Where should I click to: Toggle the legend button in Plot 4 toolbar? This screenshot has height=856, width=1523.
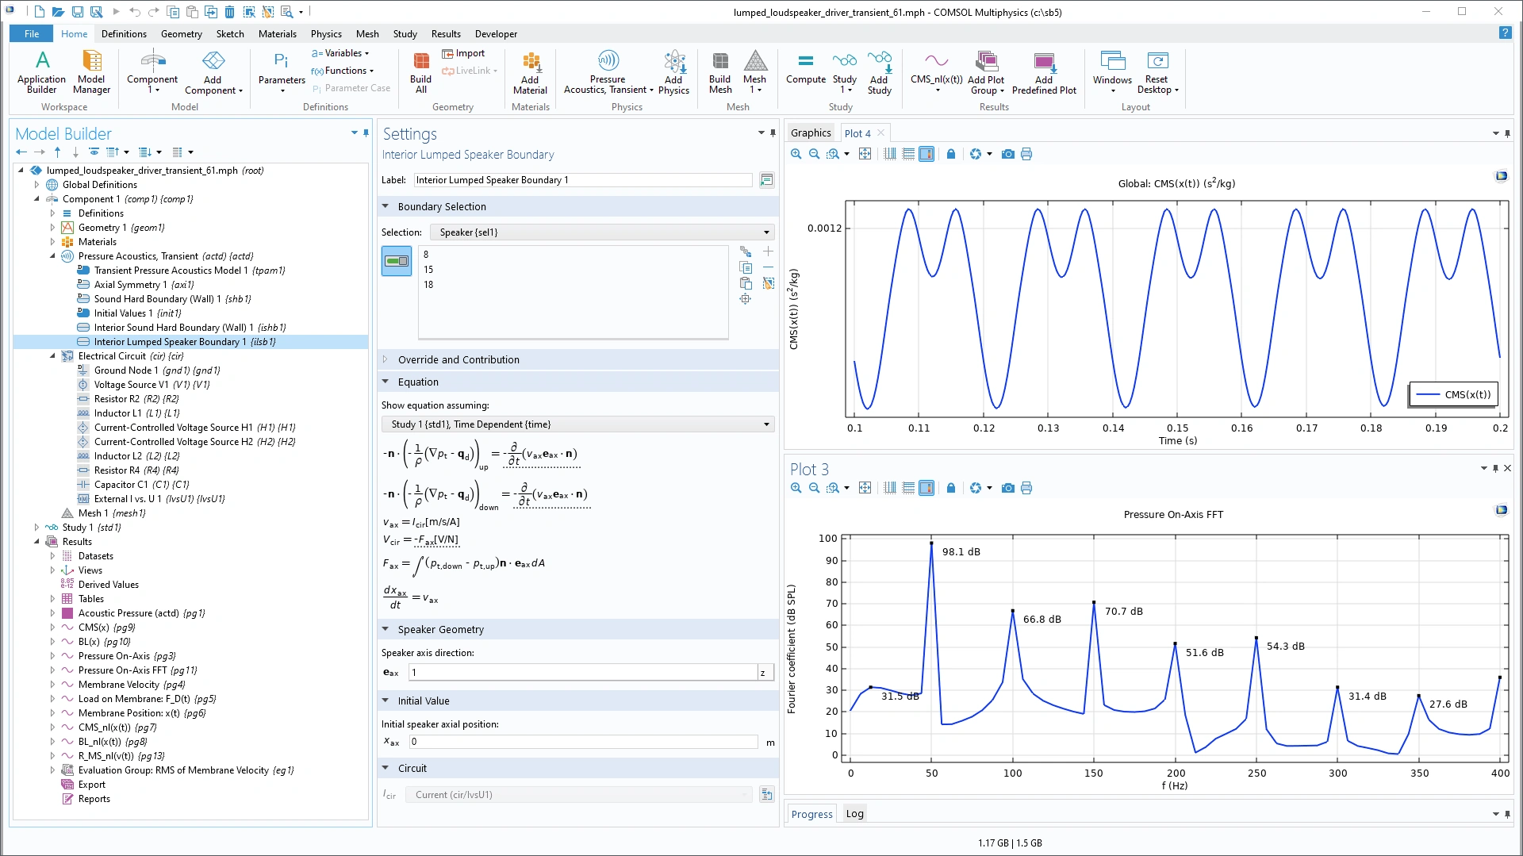coord(926,154)
